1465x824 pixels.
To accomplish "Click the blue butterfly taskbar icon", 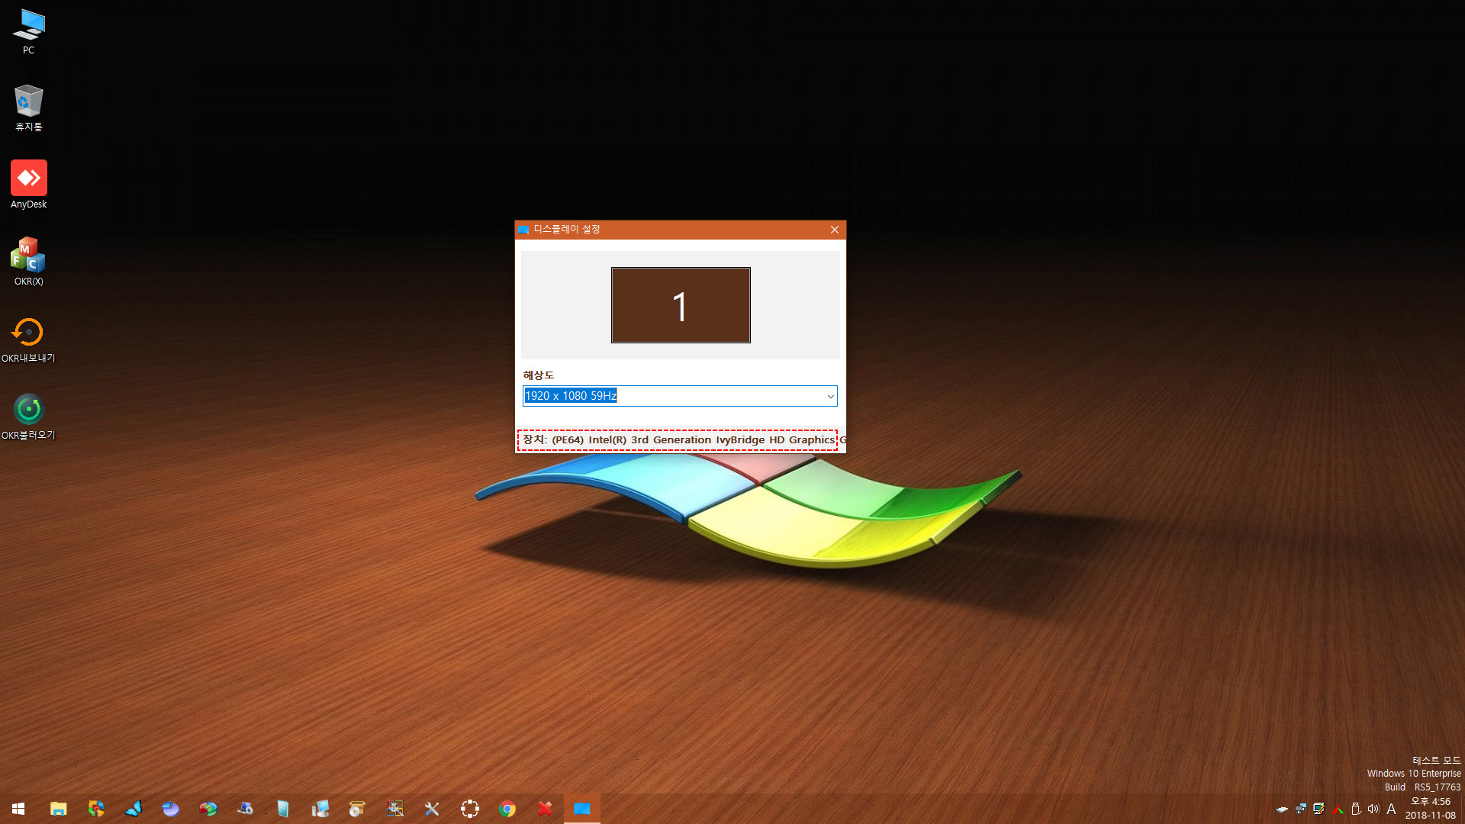I will tap(134, 809).
